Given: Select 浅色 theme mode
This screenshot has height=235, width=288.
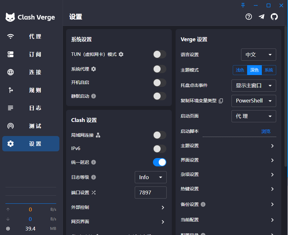Looking at the screenshot, I should point(240,70).
